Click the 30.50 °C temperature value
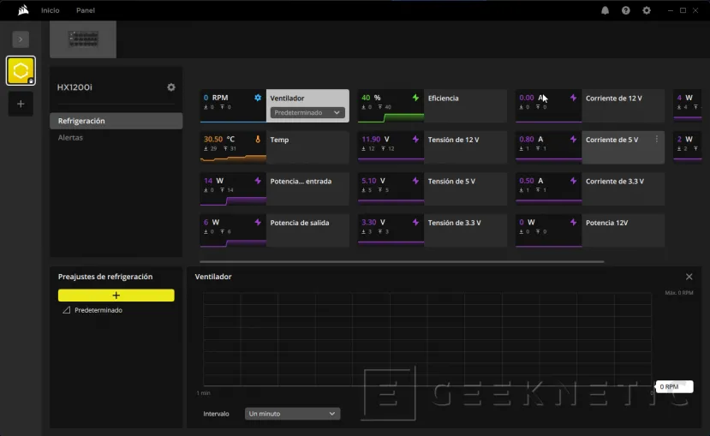The width and height of the screenshot is (710, 436). pos(219,139)
